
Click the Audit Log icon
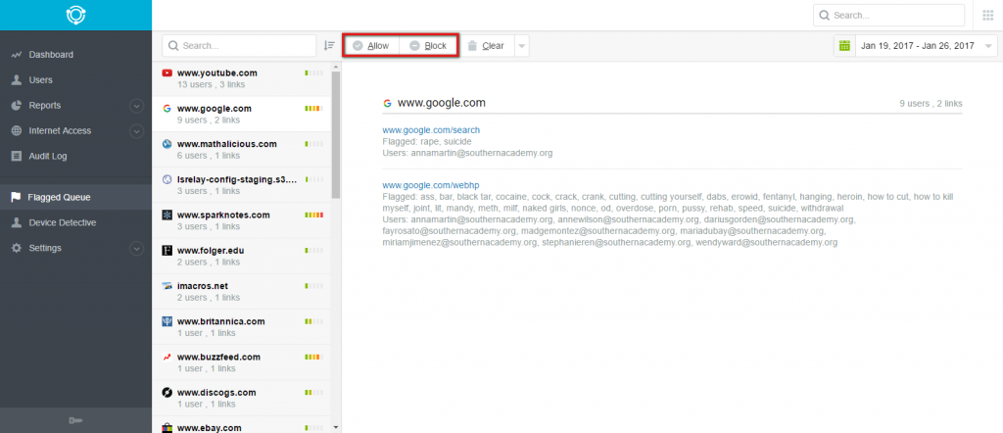tap(17, 156)
